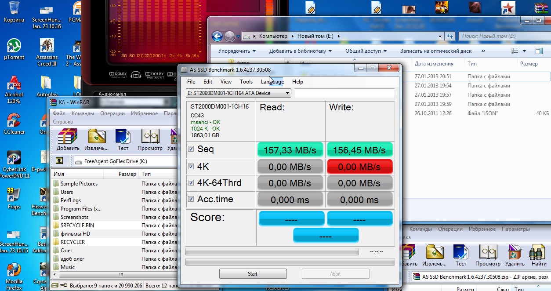The height and width of the screenshot is (291, 551).
Task: Click the Find (Найти) icon in WinRAR
Action: [x=539, y=255]
